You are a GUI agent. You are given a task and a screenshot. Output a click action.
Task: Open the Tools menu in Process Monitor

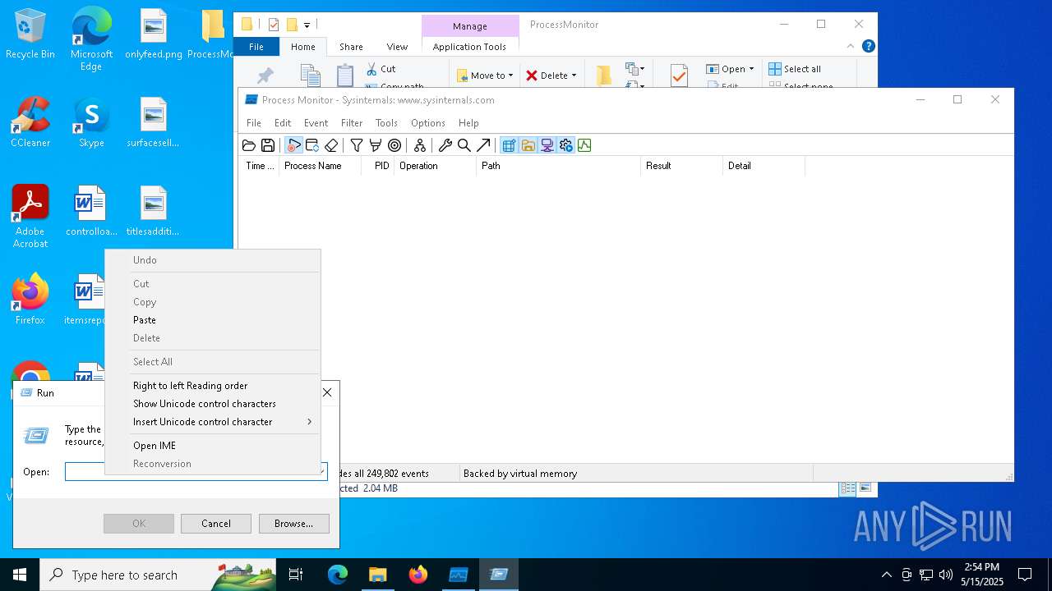pos(386,123)
